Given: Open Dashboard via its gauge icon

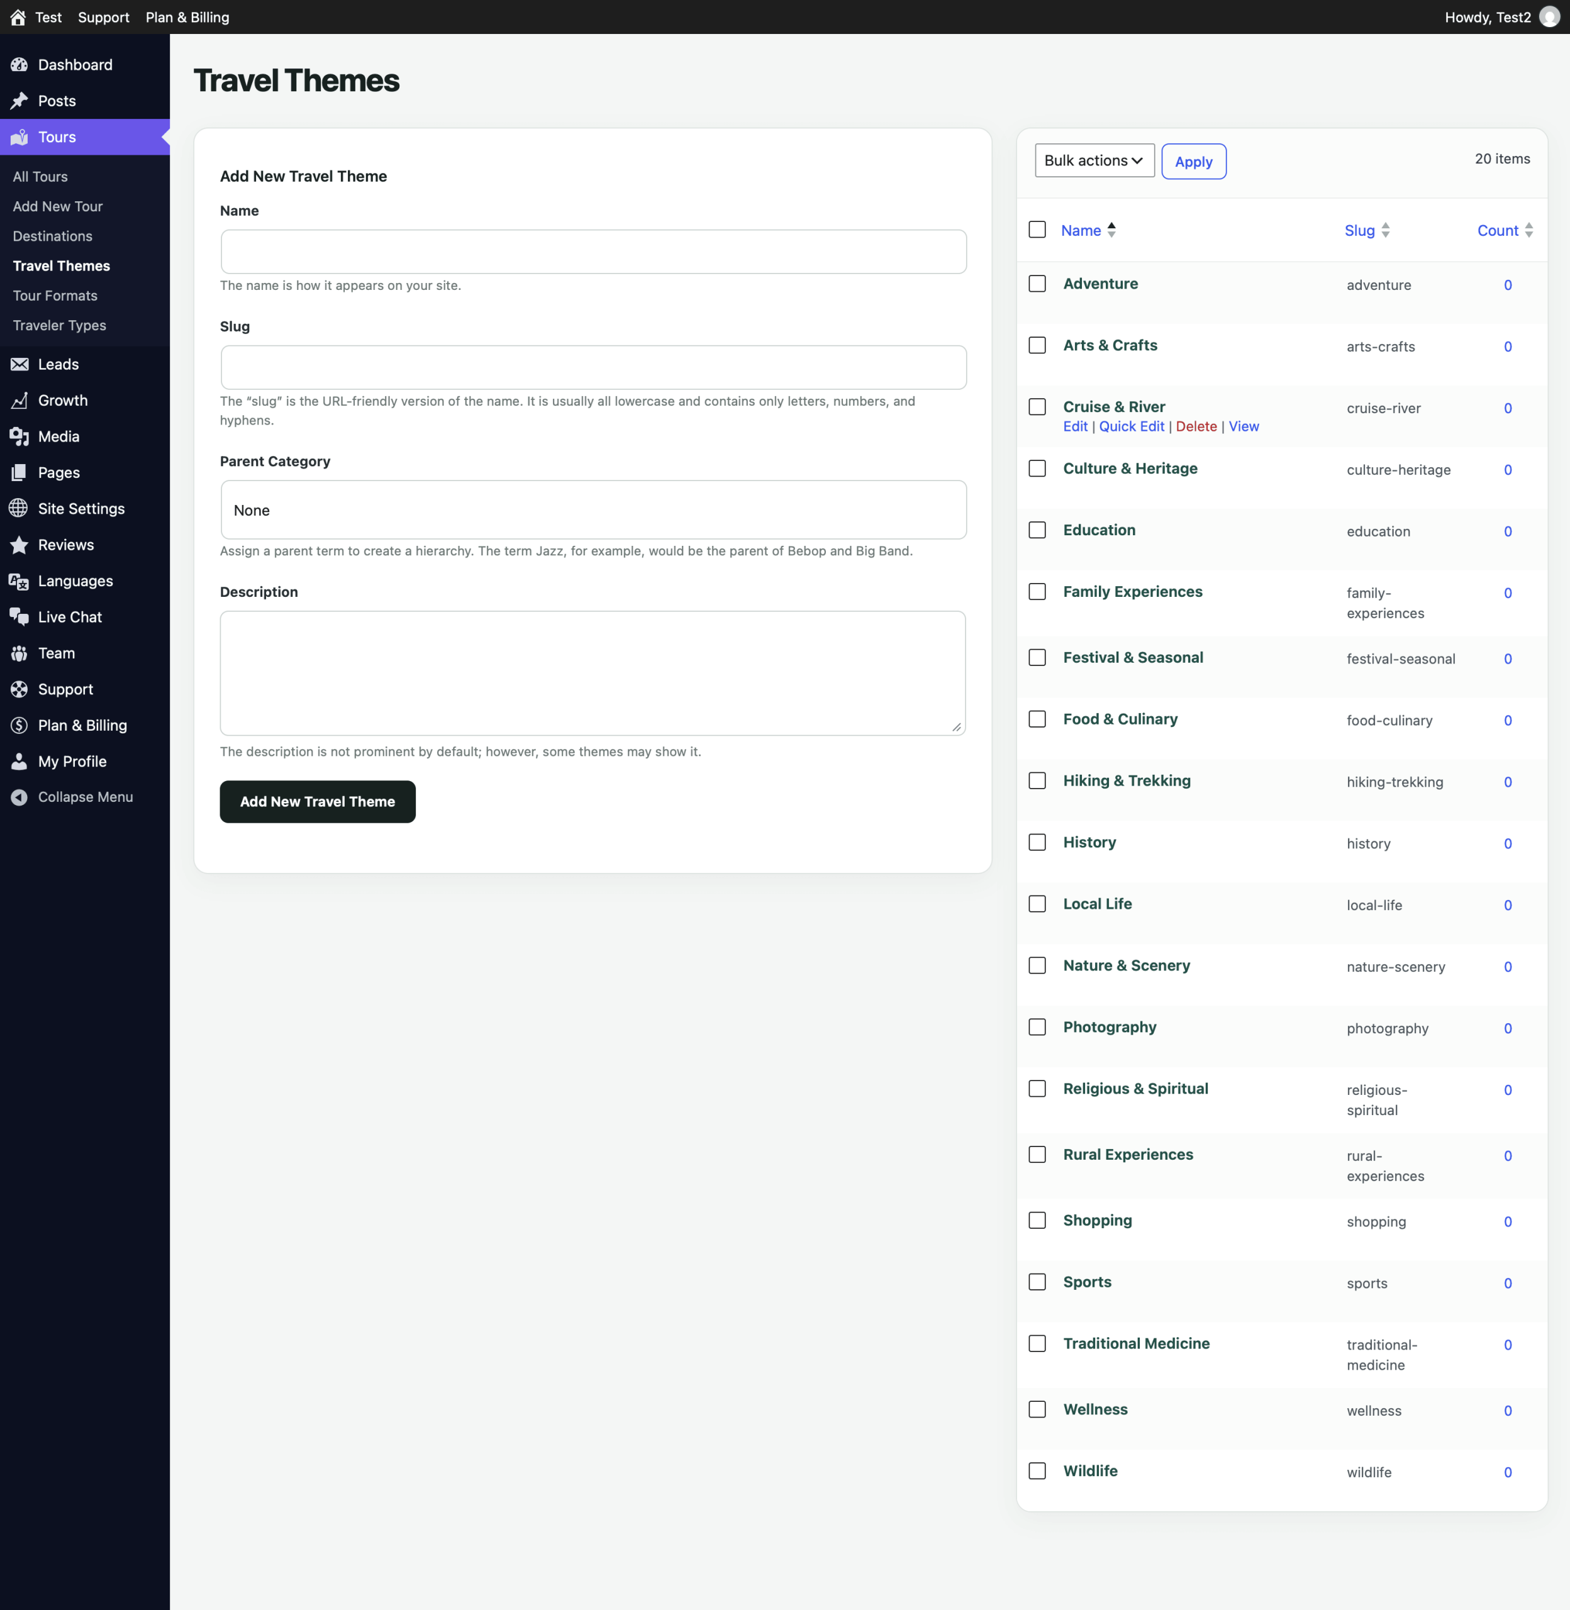Looking at the screenshot, I should pos(19,65).
